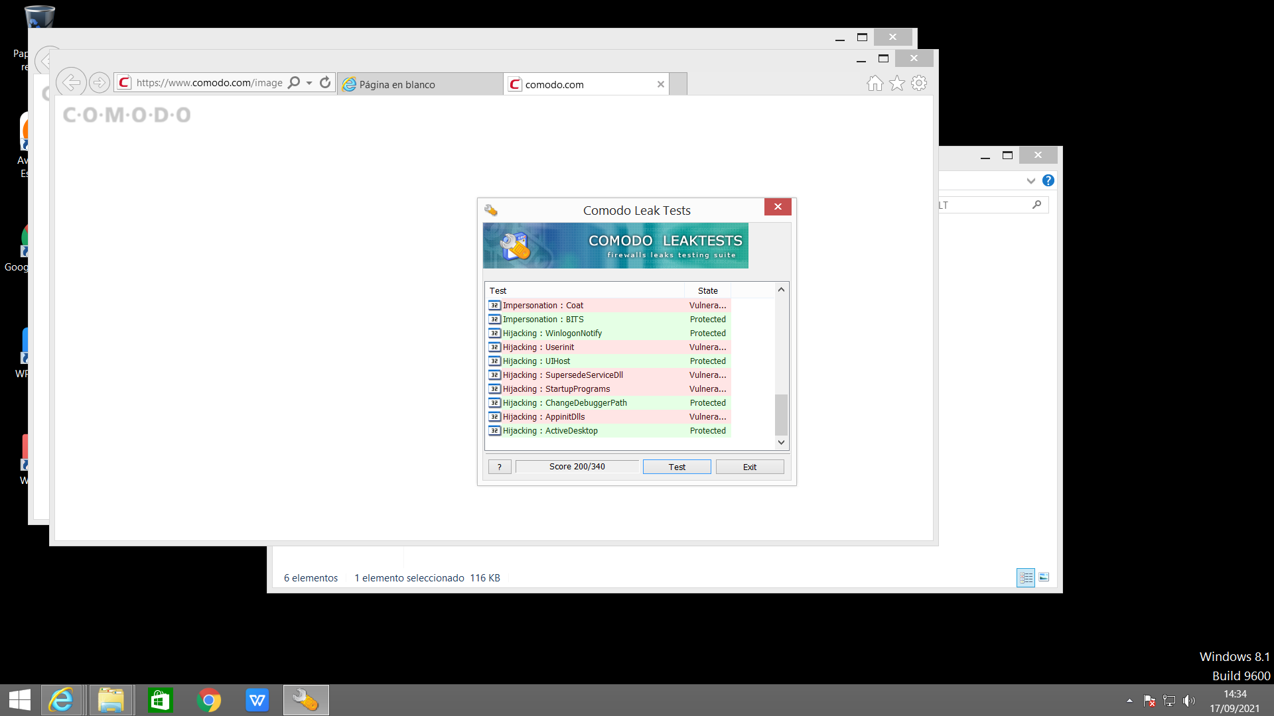Close the comodo.com tab
The image size is (1274, 716).
(660, 84)
